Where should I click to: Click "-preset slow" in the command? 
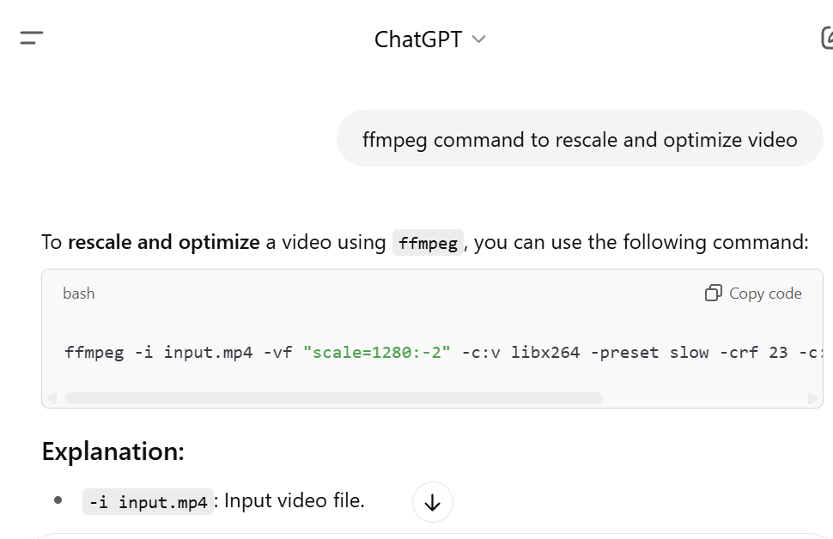coord(650,353)
